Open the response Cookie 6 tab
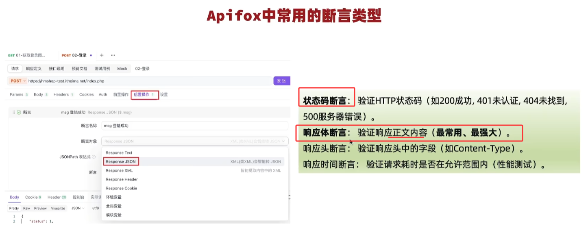This screenshot has width=588, height=250. tap(33, 197)
